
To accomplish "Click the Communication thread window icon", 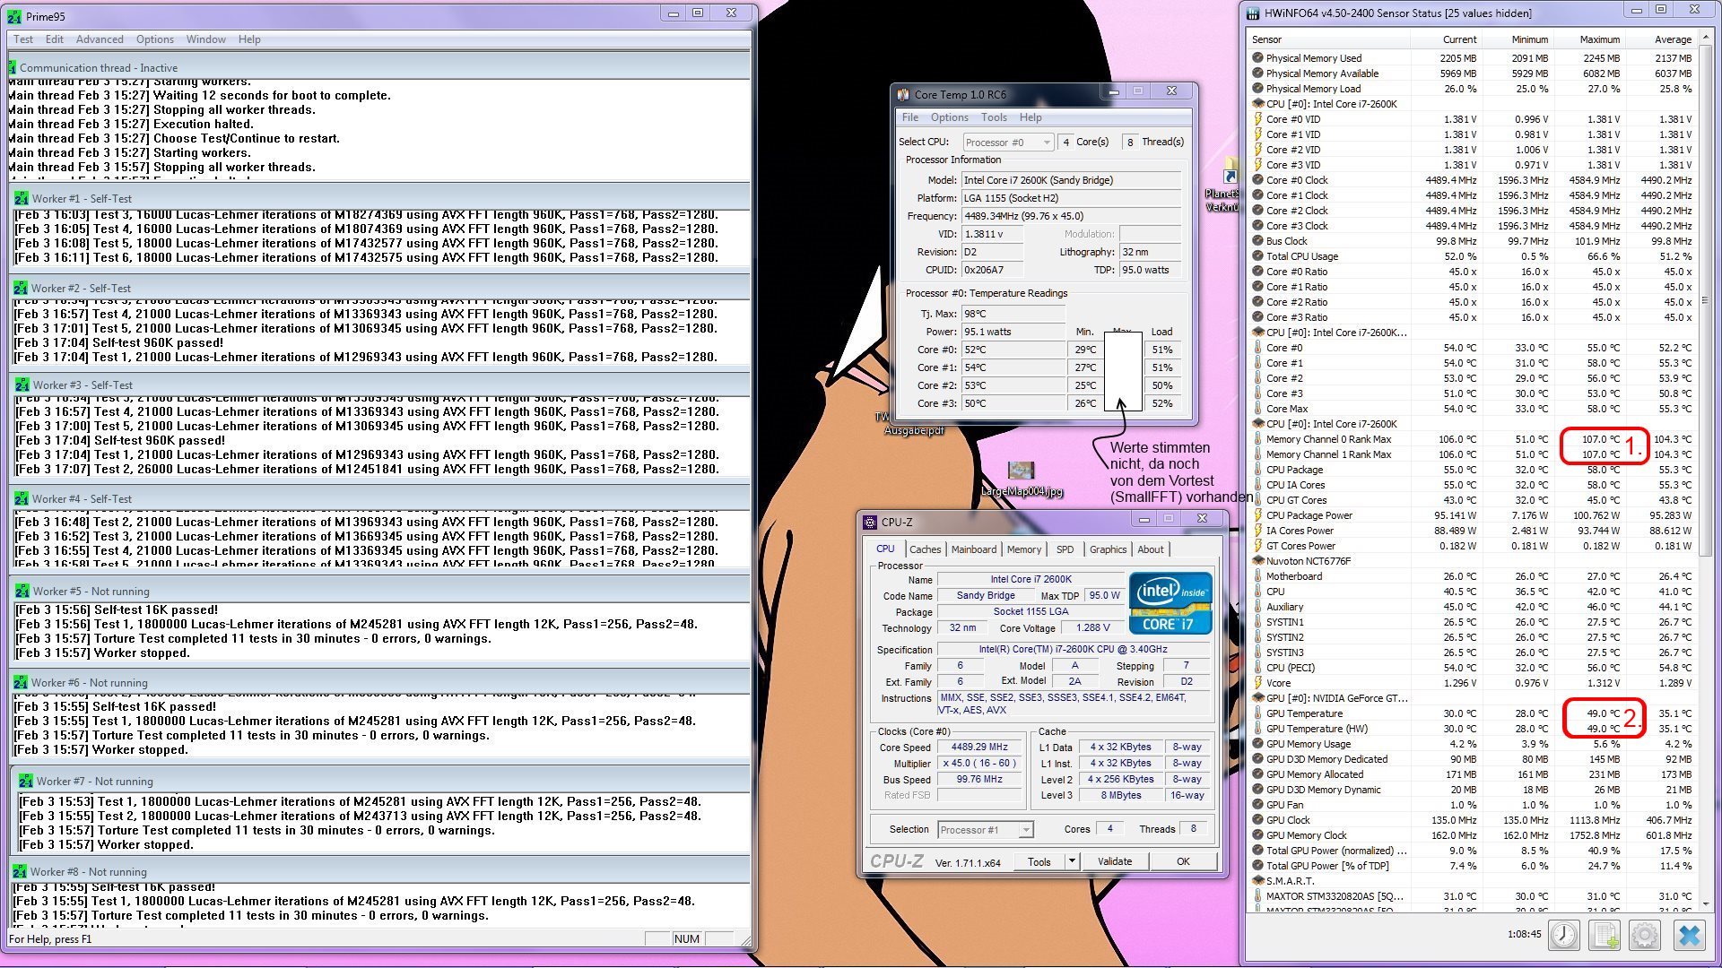I will 12,67.
